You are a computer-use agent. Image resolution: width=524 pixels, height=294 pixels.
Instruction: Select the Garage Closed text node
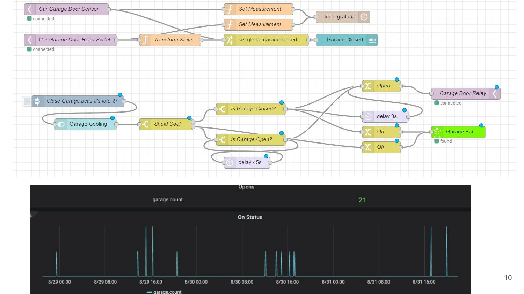point(347,40)
